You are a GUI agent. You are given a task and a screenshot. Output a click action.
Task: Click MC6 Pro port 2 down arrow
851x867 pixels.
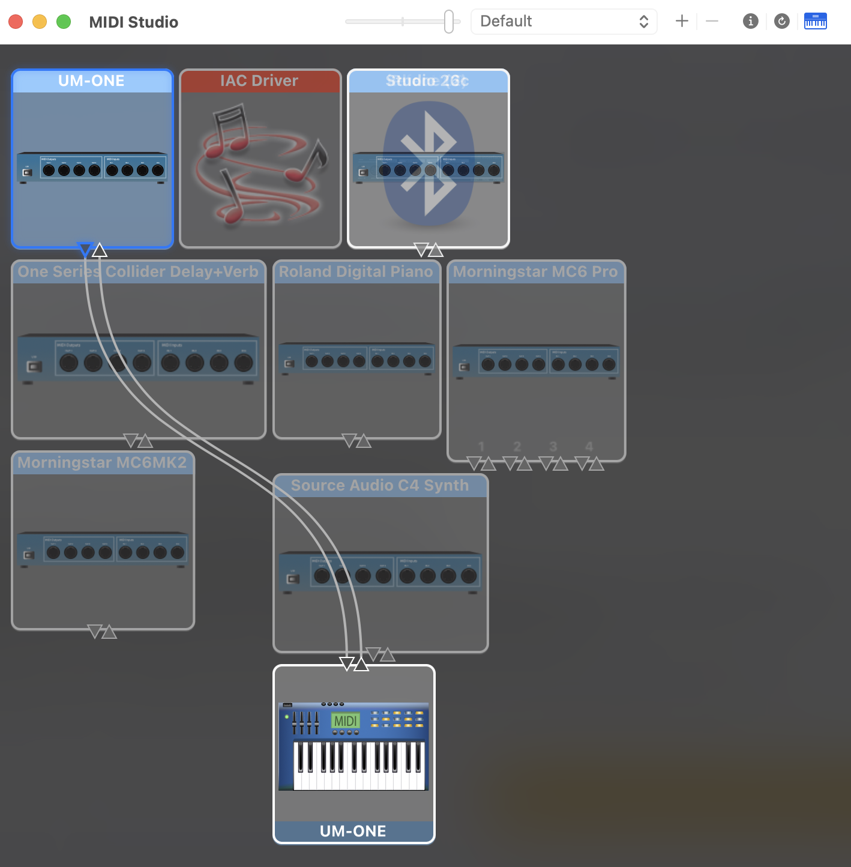pyautogui.click(x=510, y=463)
